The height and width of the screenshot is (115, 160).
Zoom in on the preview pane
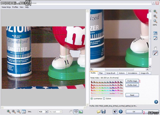click(155, 11)
